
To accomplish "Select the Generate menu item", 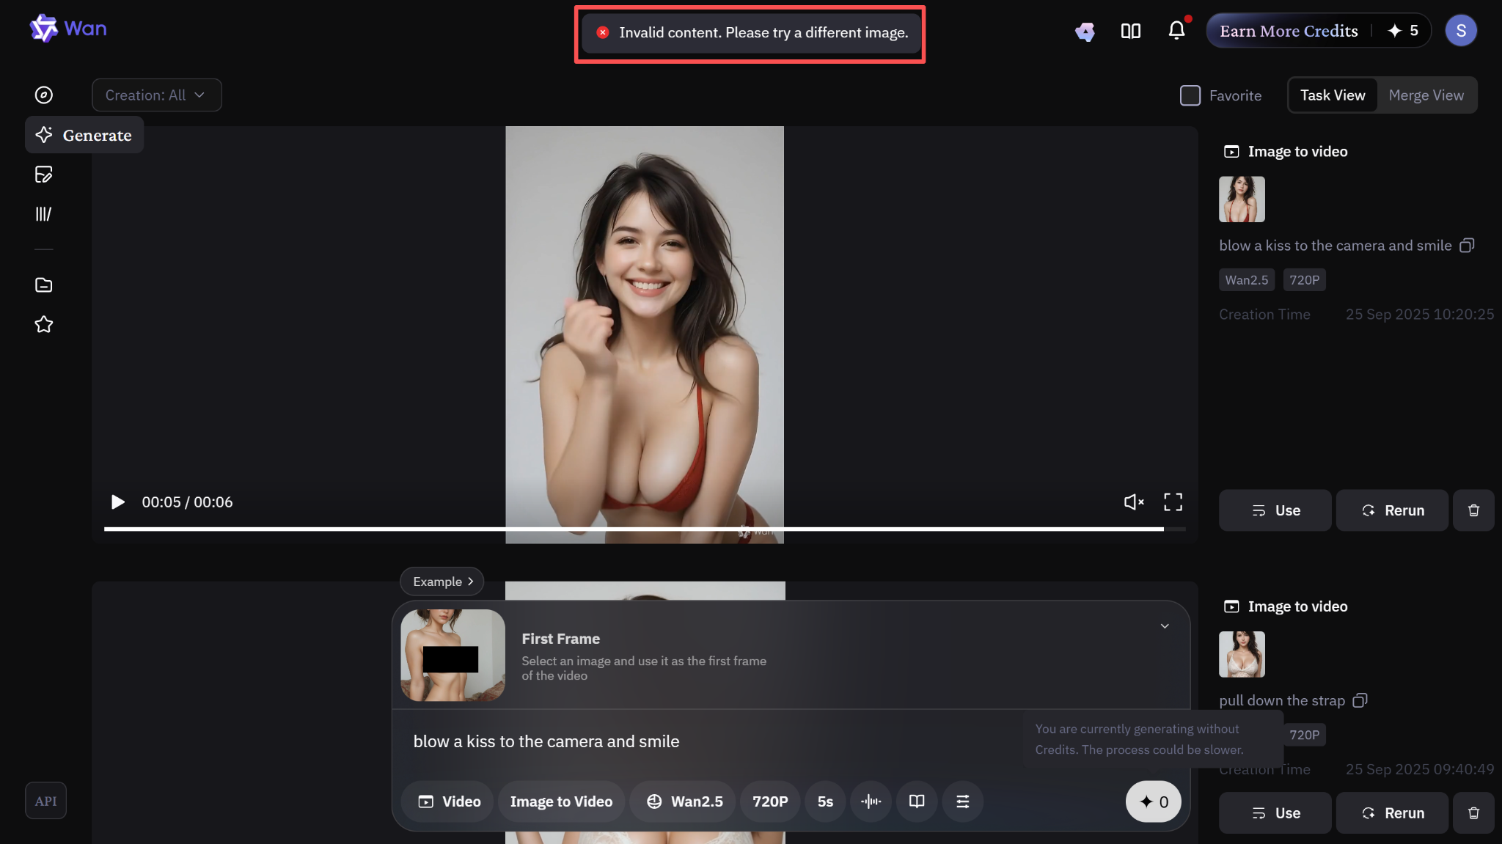I will tap(84, 135).
